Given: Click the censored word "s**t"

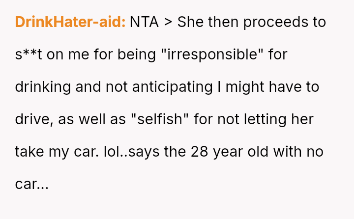Looking at the screenshot, I should click(x=29, y=55).
